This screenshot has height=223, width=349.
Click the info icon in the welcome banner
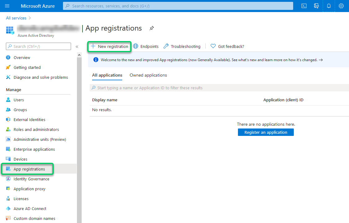96,59
